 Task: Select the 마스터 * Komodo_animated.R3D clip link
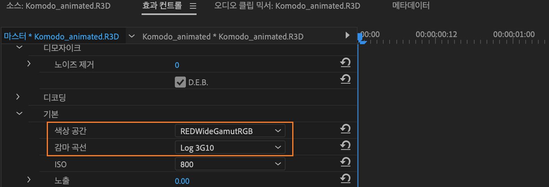tap(61, 37)
